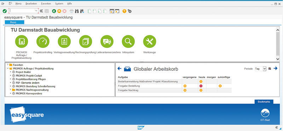Click the Create New Session window icon

pos(112,11)
